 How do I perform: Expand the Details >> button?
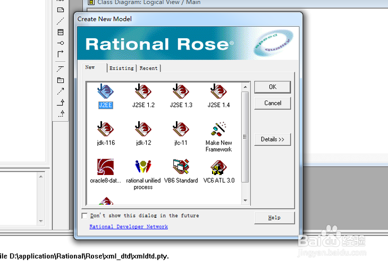[273, 139]
